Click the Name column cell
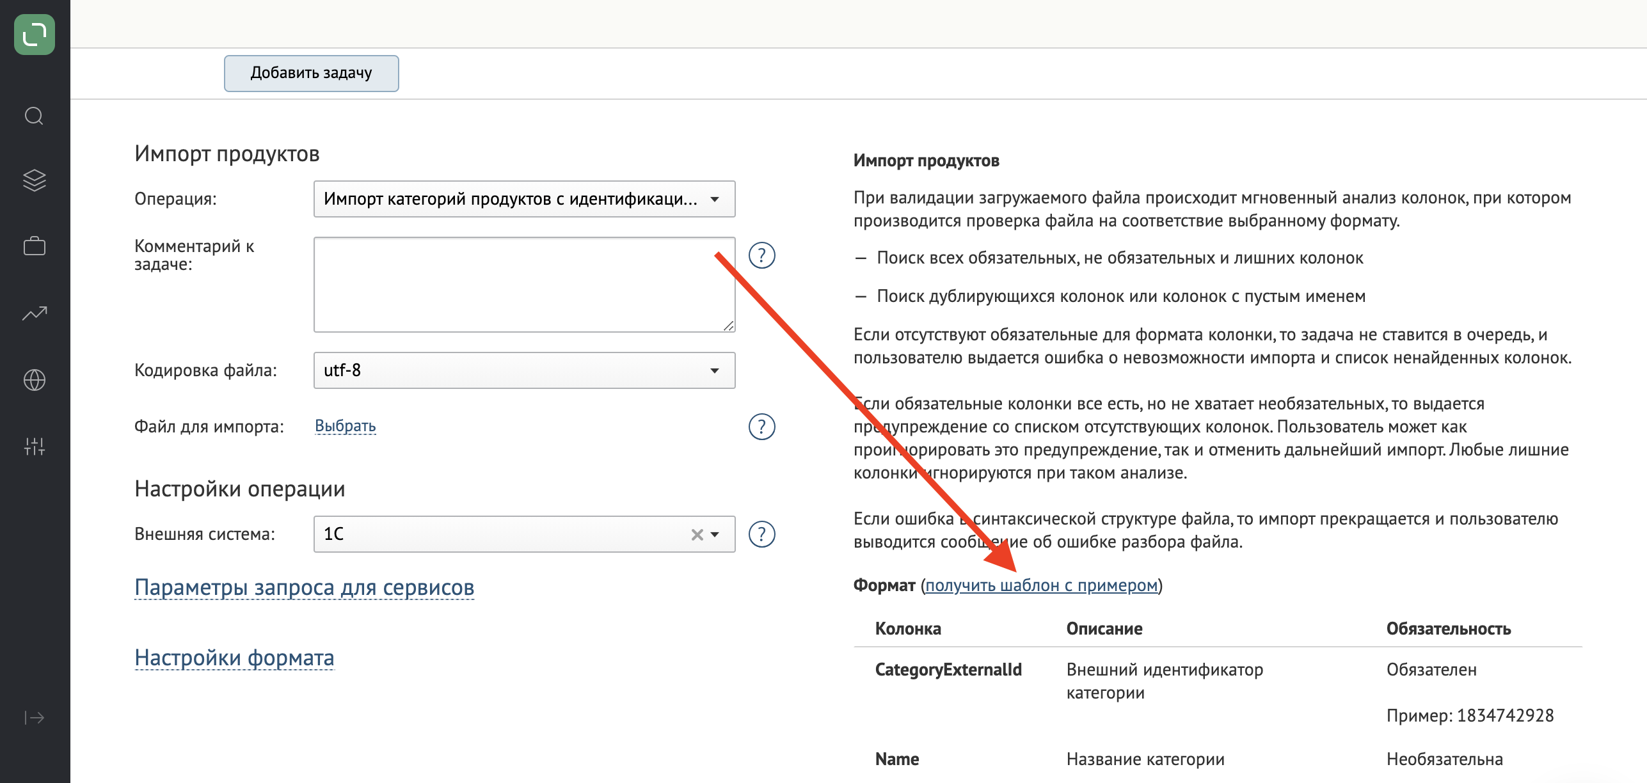This screenshot has width=1647, height=783. (897, 759)
